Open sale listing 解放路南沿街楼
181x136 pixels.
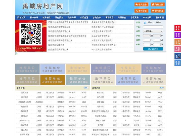coord(25,102)
